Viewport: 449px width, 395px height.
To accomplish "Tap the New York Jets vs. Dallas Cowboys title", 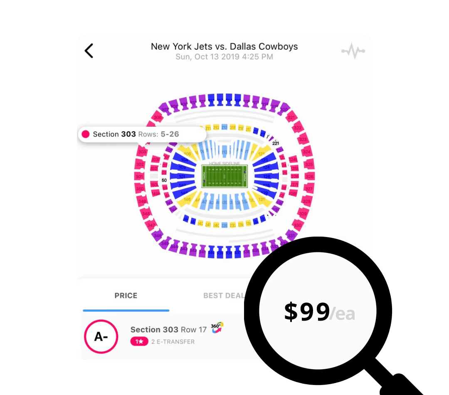I will click(x=224, y=47).
